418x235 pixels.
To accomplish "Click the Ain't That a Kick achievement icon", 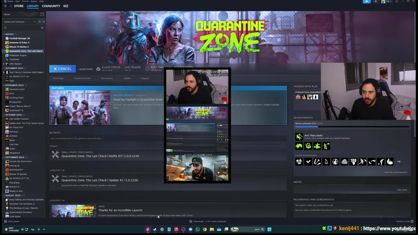I will point(299,137).
